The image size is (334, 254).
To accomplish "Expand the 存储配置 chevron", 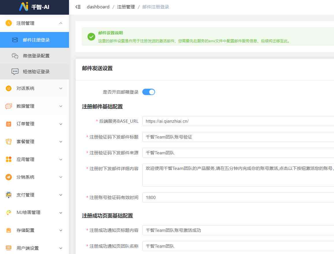I will coord(61,230).
